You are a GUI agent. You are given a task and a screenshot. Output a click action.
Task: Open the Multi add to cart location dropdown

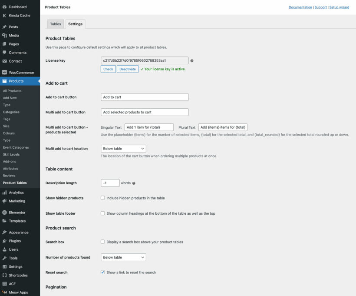coord(123,148)
